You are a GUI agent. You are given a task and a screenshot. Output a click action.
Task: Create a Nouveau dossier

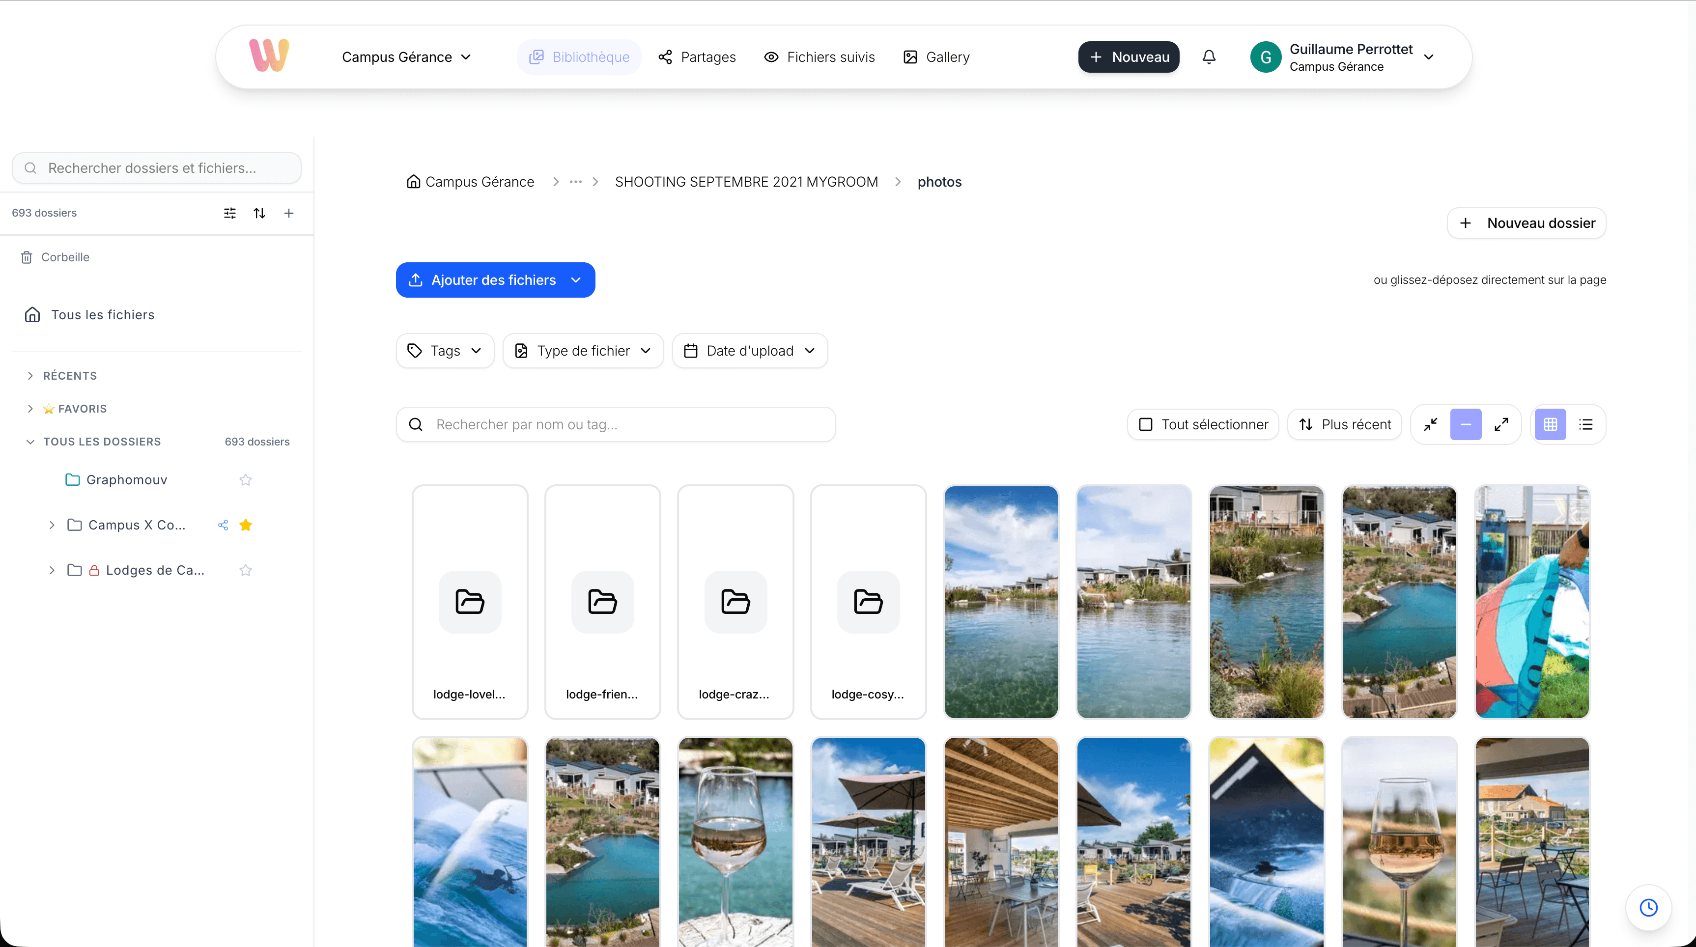pos(1526,223)
